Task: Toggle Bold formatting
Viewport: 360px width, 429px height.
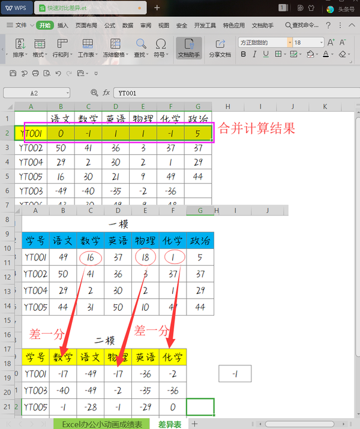Action: pos(243,54)
